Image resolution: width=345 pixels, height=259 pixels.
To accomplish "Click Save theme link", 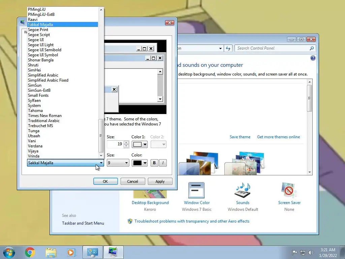I will coord(240,137).
